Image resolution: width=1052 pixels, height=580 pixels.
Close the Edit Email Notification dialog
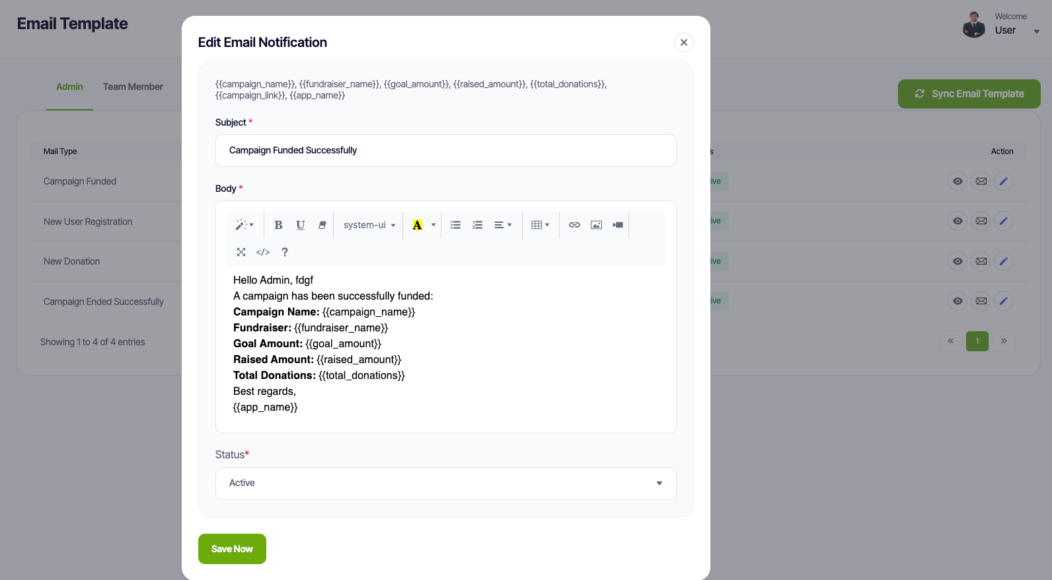[684, 42]
